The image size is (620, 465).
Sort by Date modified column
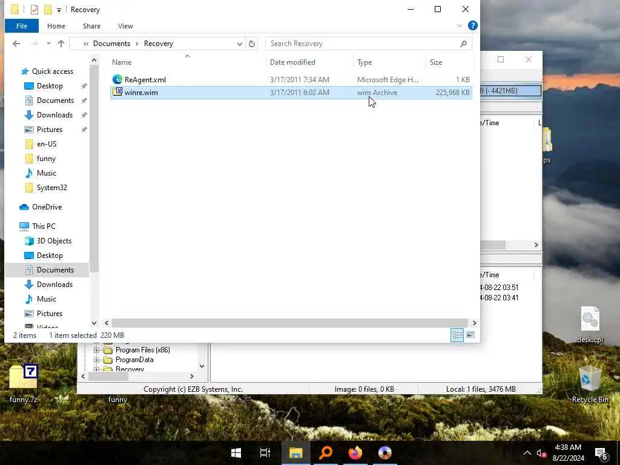point(292,62)
